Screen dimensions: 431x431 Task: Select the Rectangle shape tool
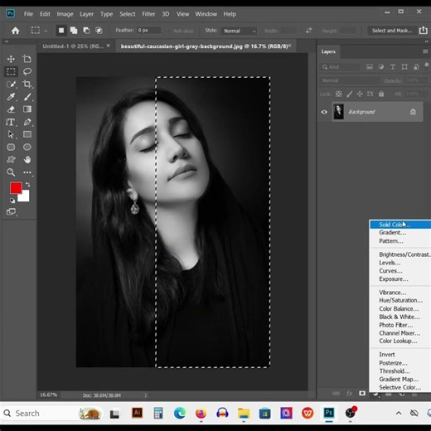pos(27,134)
